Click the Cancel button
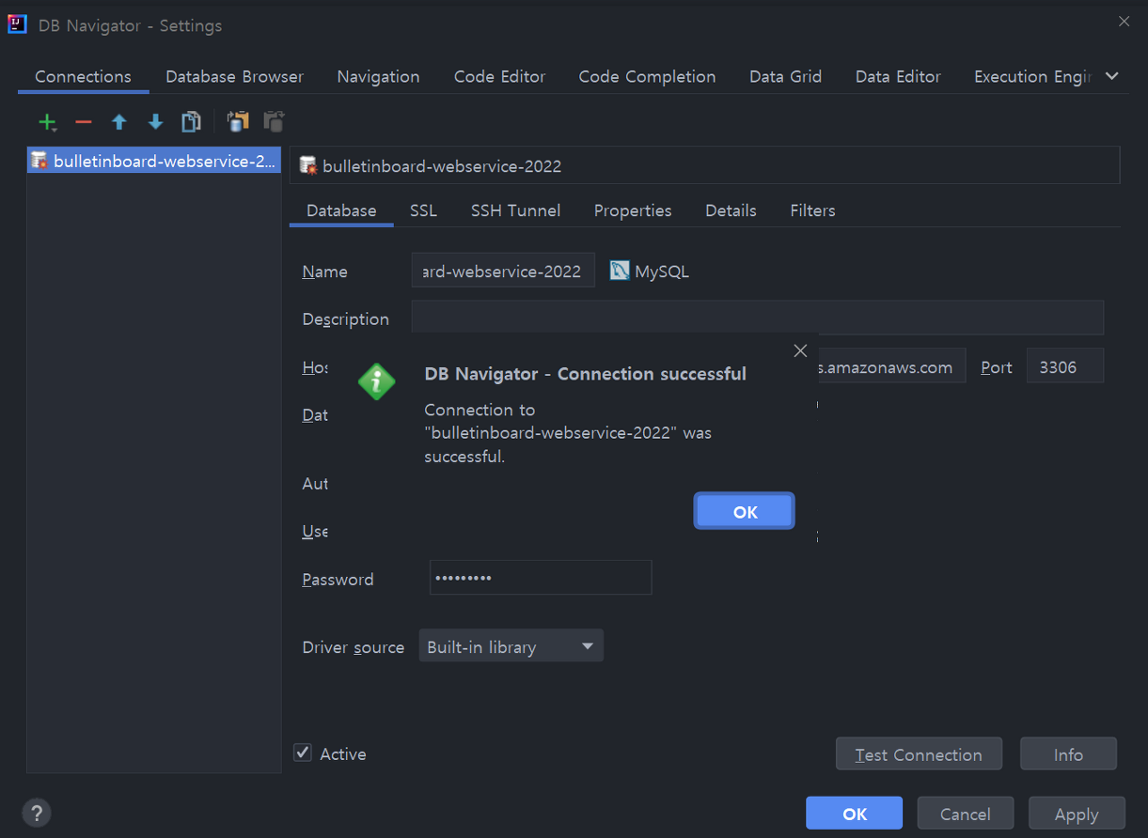 pyautogui.click(x=965, y=814)
